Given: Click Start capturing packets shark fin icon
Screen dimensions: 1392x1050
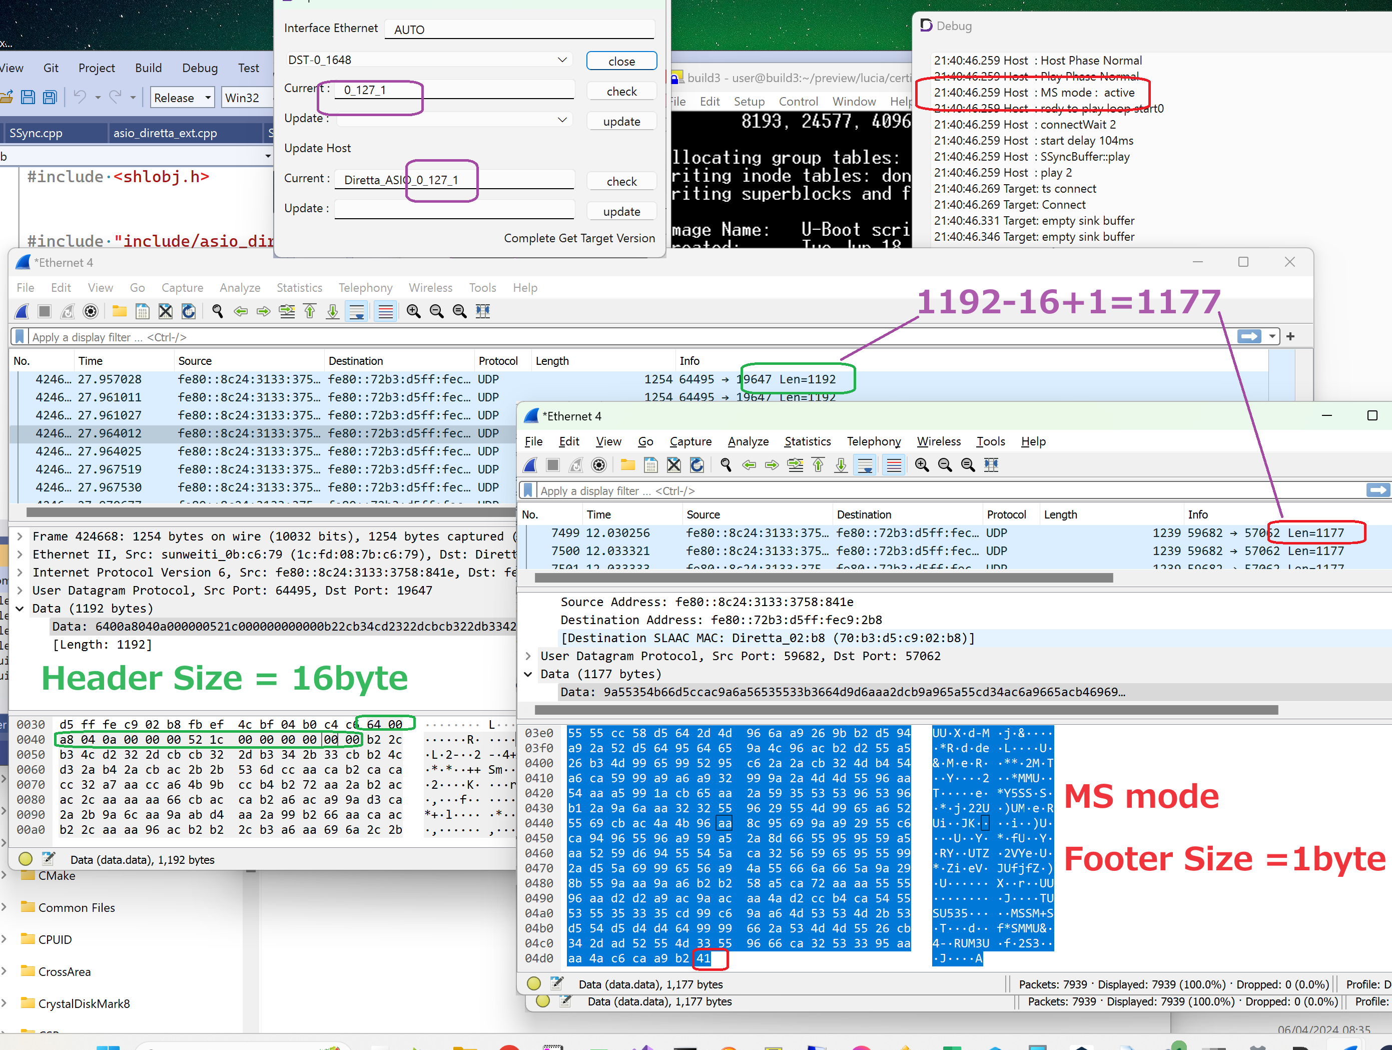Looking at the screenshot, I should pyautogui.click(x=530, y=465).
